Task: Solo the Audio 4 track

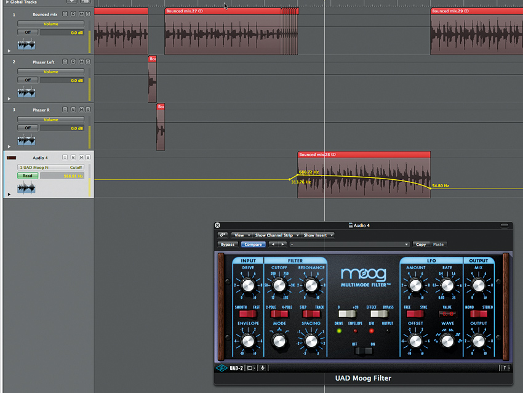Action: tap(88, 157)
